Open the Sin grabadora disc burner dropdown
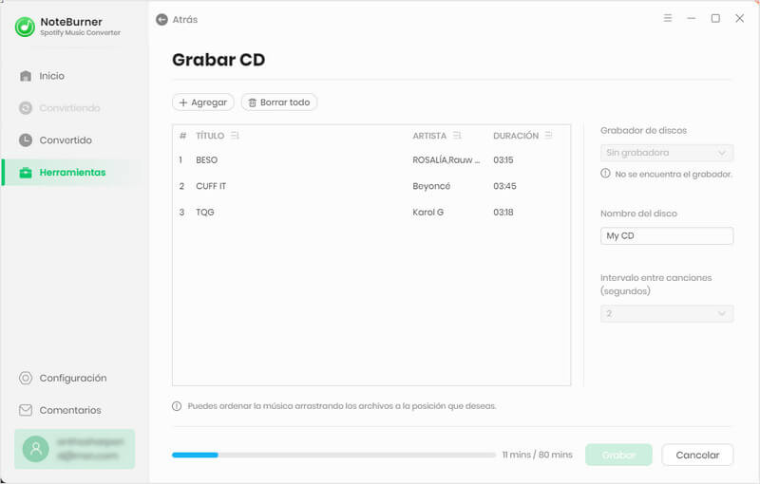Viewport: 760px width, 484px height. pos(667,153)
